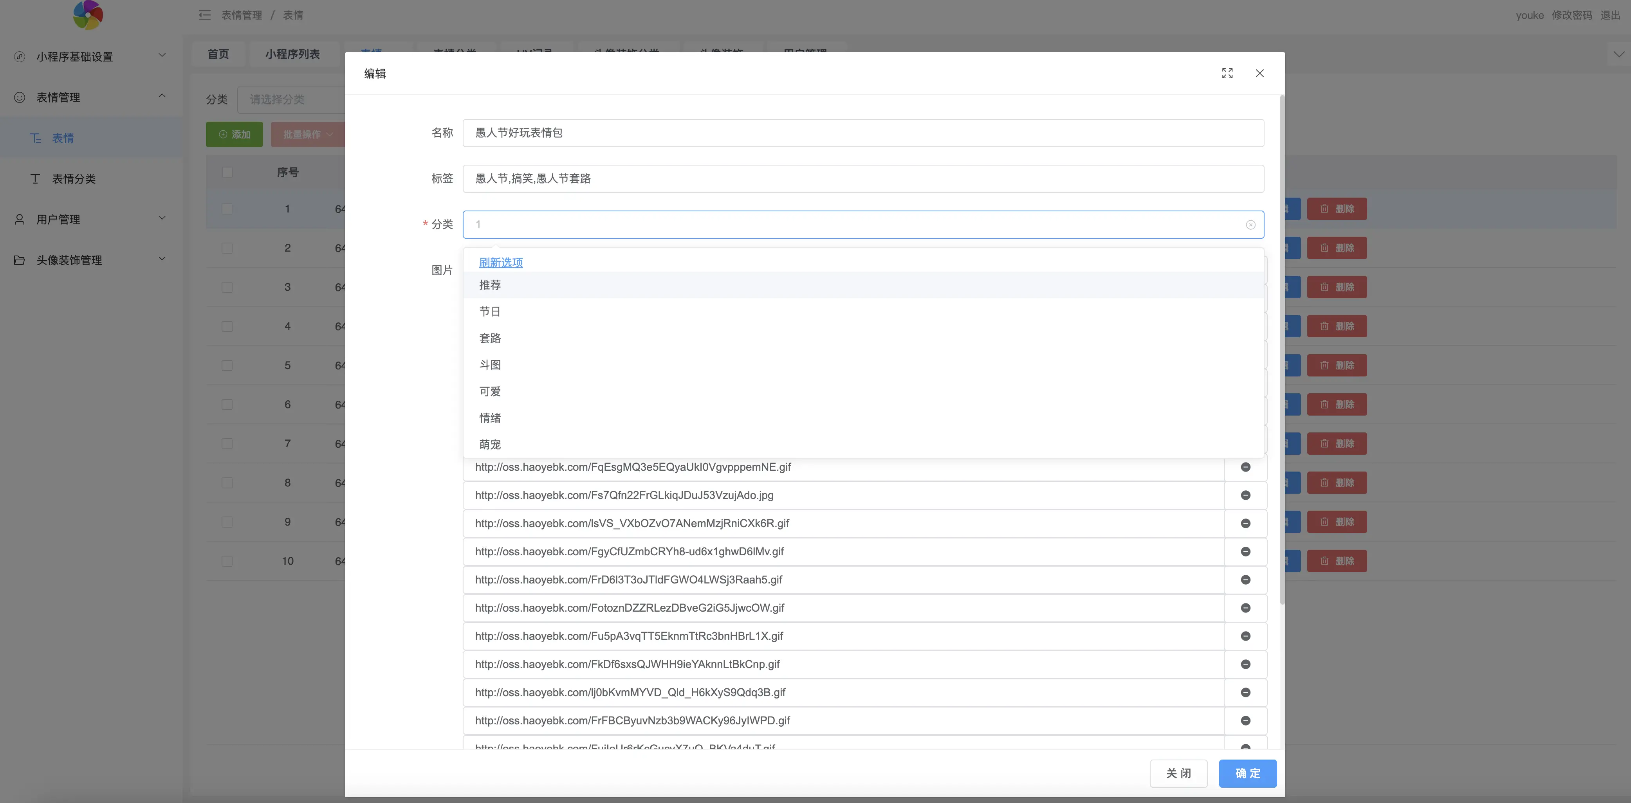Image resolution: width=1631 pixels, height=803 pixels.
Task: Open 表情分类 in the sidebar menu
Action: (74, 179)
